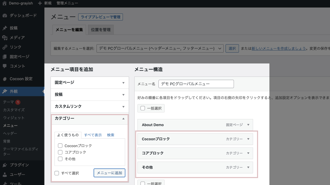Check the コアブロック category checkbox
The image size is (330, 185).
pos(60,152)
